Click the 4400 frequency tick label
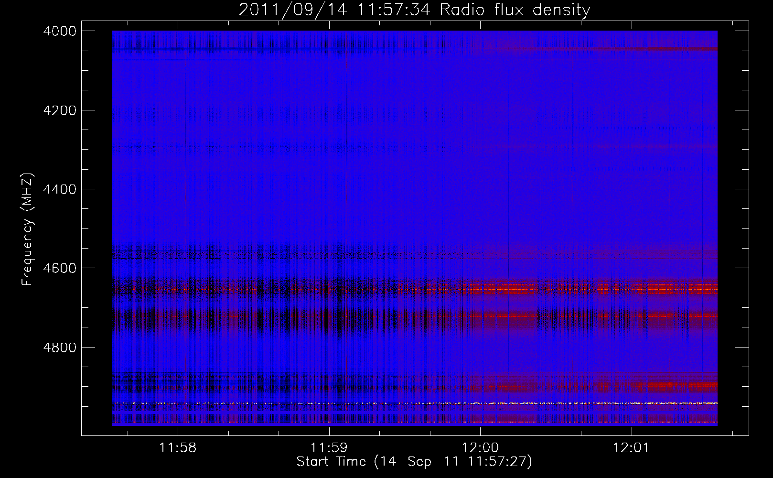 pos(60,189)
